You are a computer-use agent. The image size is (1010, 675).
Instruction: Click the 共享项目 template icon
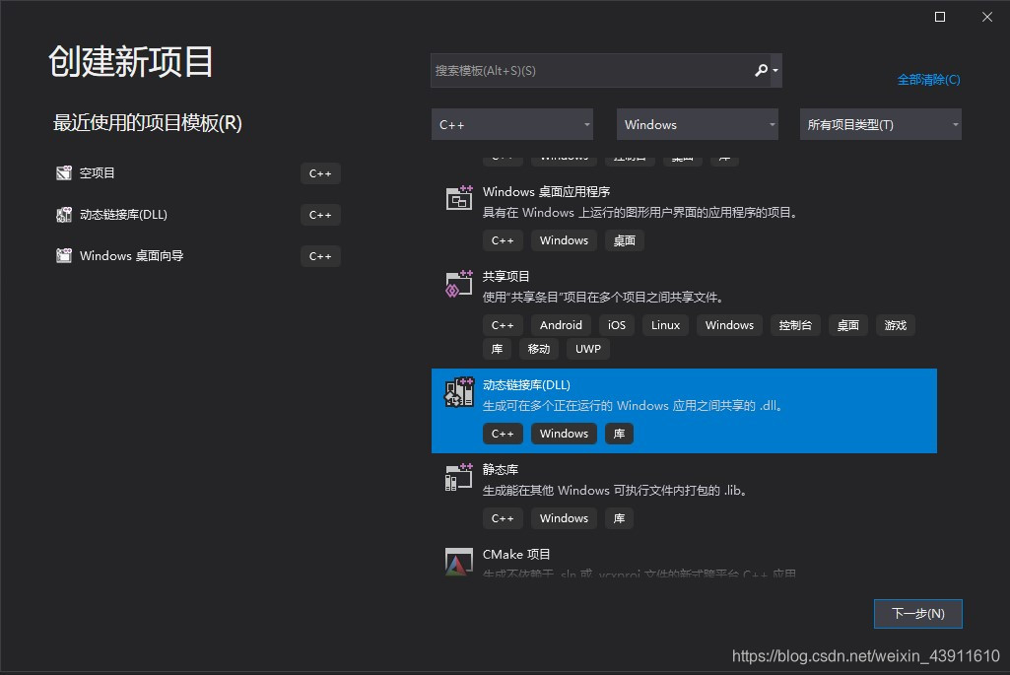(x=458, y=284)
